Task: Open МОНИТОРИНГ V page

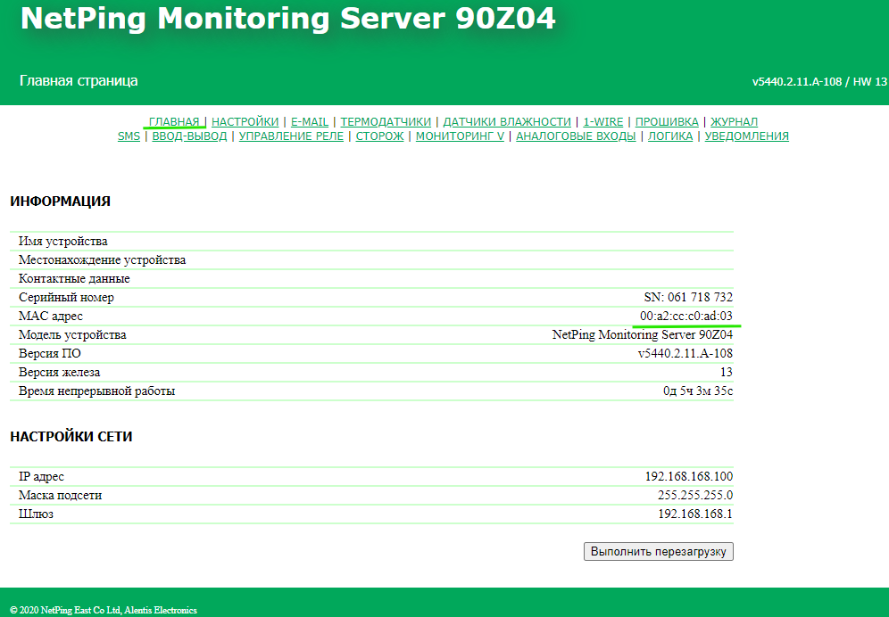Action: tap(460, 136)
